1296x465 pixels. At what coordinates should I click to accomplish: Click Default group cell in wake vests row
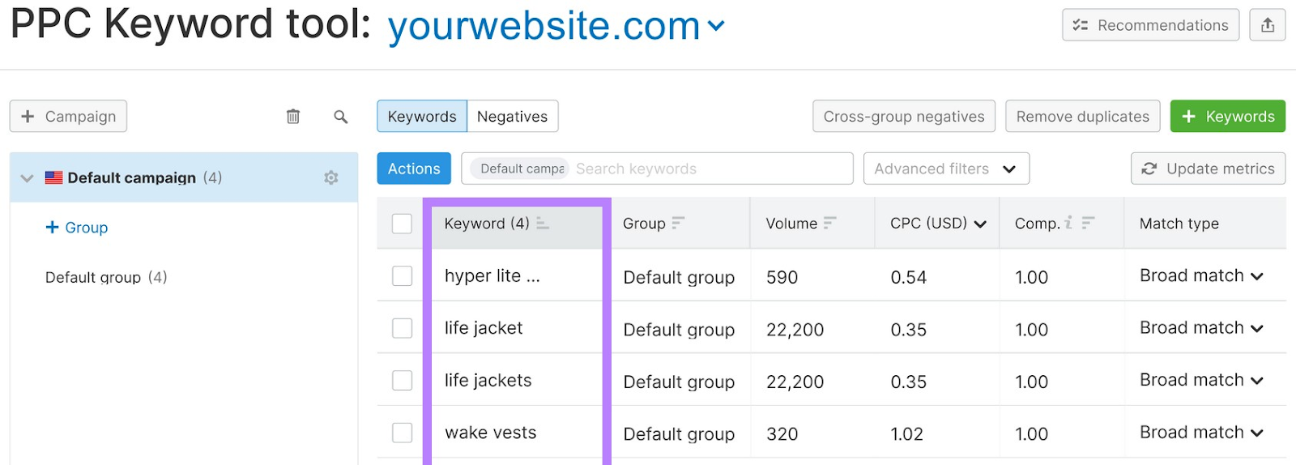679,434
